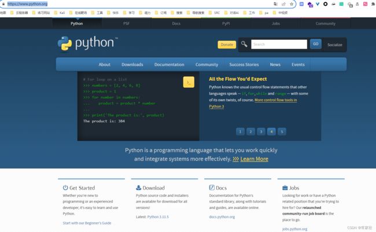Open the pink square extension icon
The image size is (376, 232).
365,4
